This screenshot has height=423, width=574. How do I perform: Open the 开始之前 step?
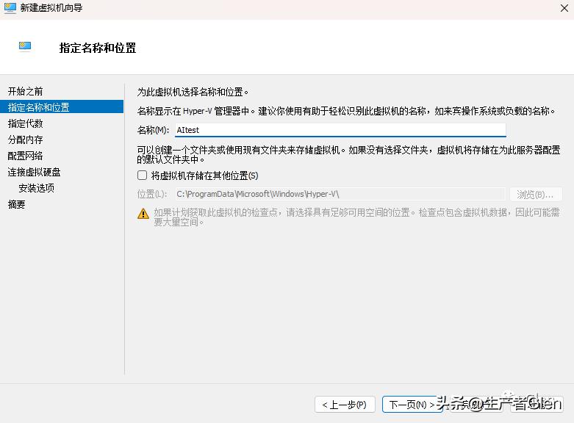[25, 91]
